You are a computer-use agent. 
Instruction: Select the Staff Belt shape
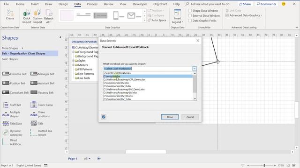[x=12, y=105]
